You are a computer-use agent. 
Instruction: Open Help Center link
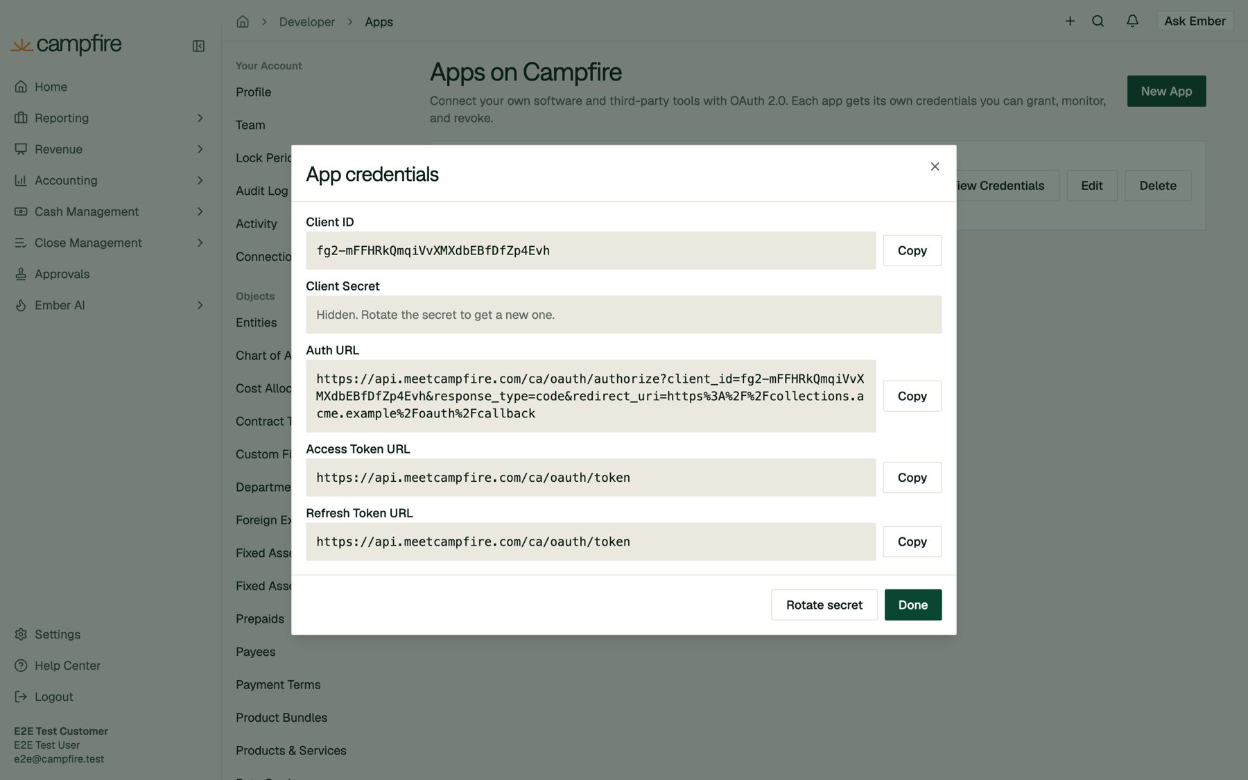(67, 666)
